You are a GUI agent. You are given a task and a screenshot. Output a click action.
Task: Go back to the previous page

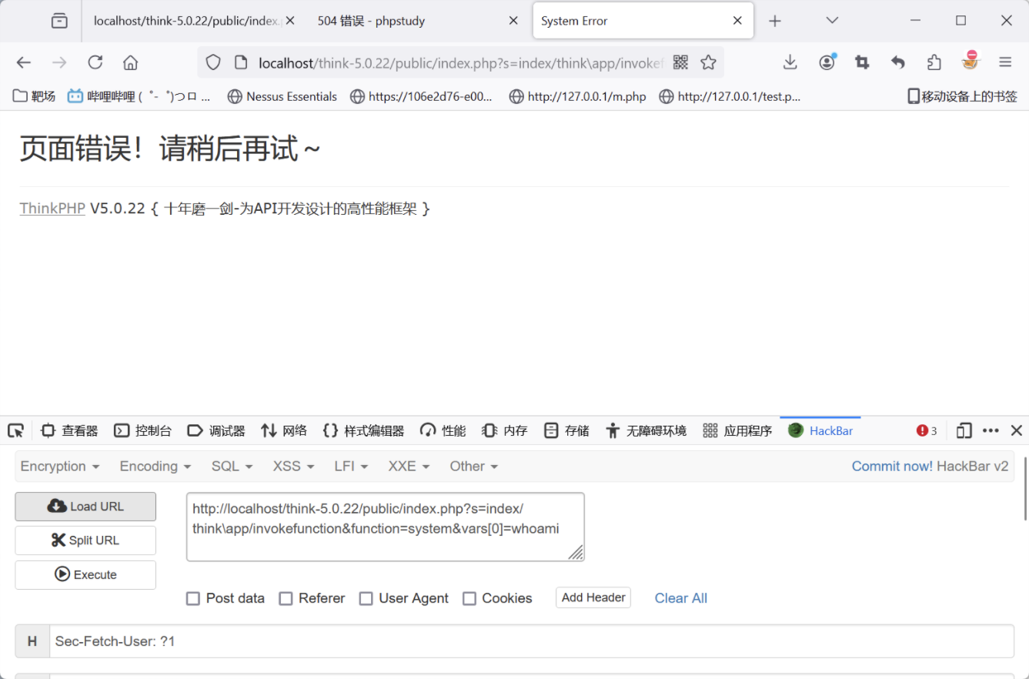[24, 63]
